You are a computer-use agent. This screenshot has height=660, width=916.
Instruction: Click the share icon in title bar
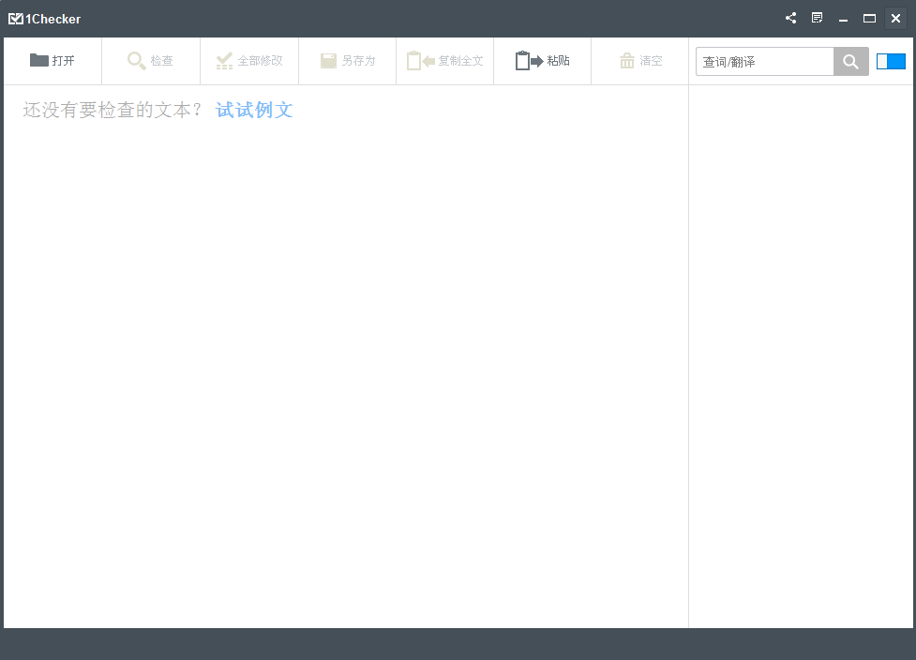[x=791, y=18]
